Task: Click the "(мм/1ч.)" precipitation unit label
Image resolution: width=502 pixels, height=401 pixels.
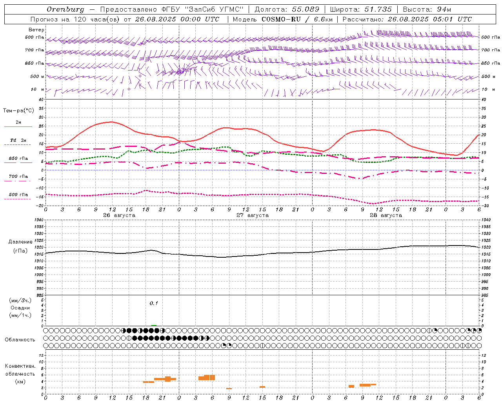Action: pos(20,315)
